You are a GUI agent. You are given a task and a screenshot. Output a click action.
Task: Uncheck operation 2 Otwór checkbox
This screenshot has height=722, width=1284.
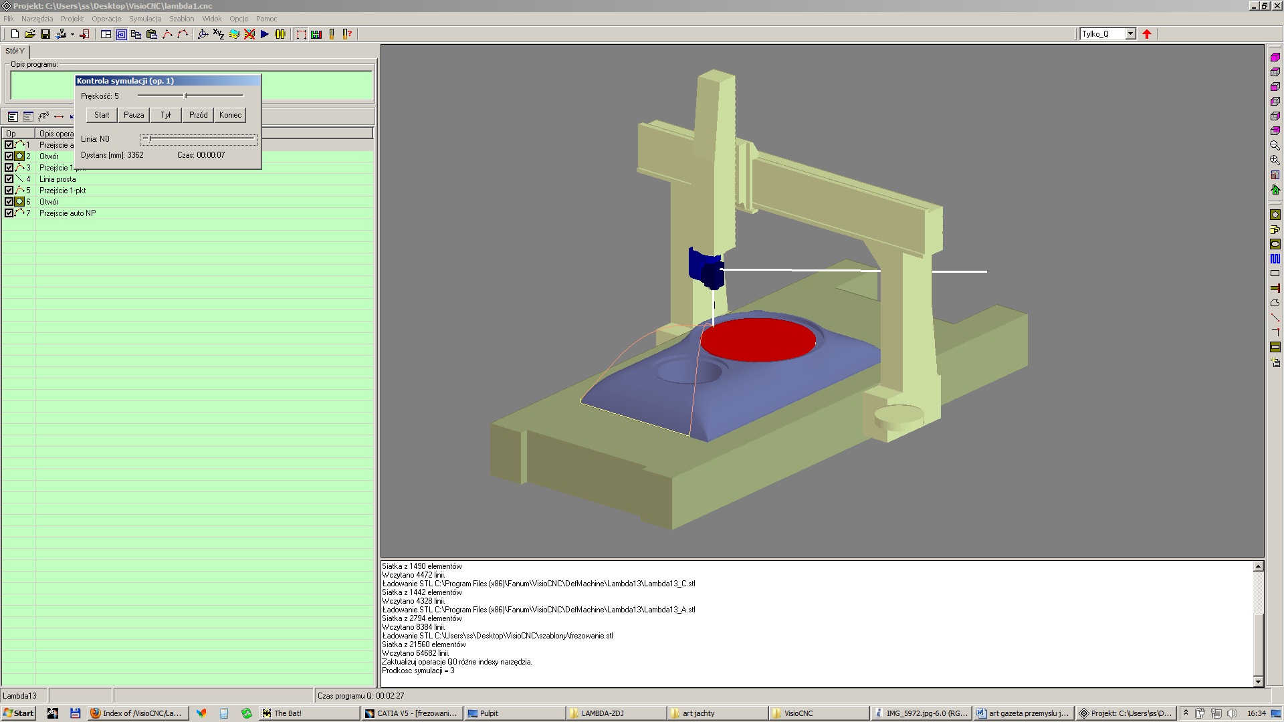[x=9, y=156]
